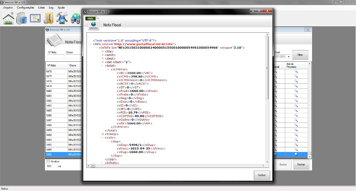Click the Filtrar button
The image size is (356, 191).
point(300,55)
